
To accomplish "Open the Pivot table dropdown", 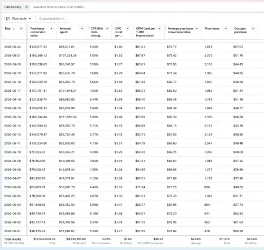I will click(x=19, y=18).
